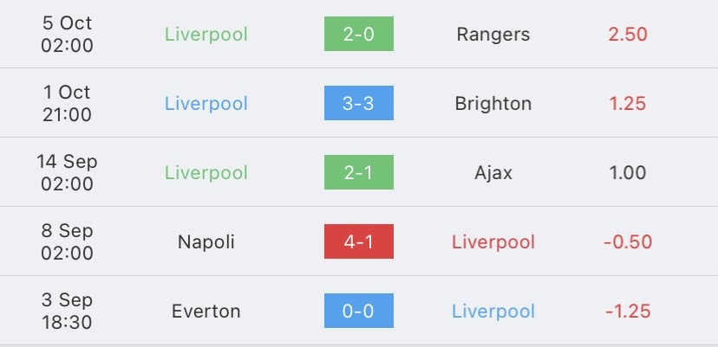Screen dimensions: 718x347
Task: Click blue Liverpool name in Everton row
Action: point(493,312)
